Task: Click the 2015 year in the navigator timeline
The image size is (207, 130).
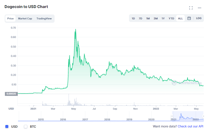Action: (x=41, y=119)
